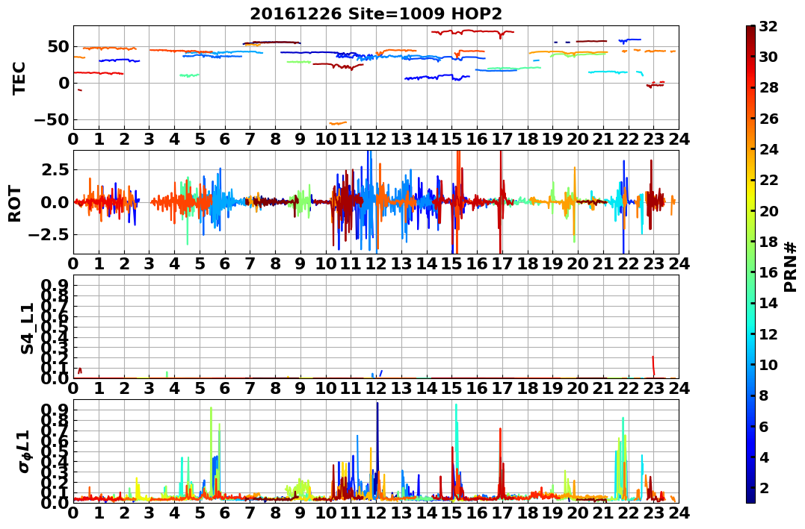
Task: Click the ROT y-axis label
Action: coord(15,204)
